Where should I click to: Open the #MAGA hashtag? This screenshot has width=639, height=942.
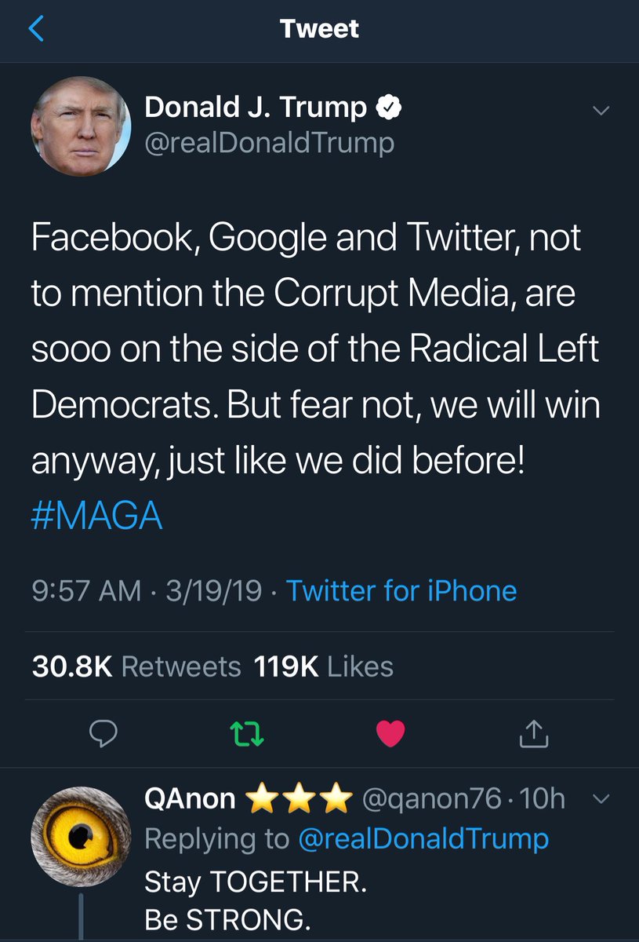coord(97,517)
